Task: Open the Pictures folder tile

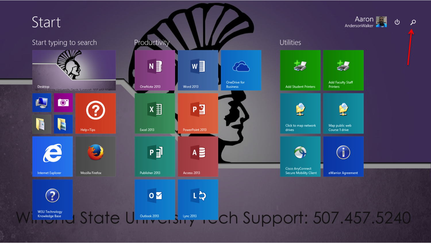Action: [63, 124]
